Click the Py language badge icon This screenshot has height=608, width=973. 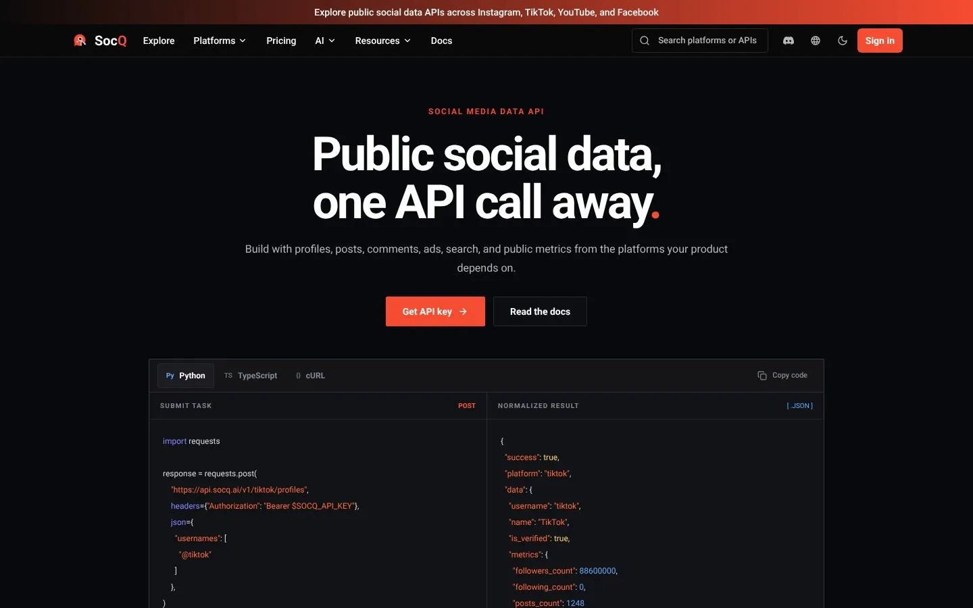click(170, 376)
